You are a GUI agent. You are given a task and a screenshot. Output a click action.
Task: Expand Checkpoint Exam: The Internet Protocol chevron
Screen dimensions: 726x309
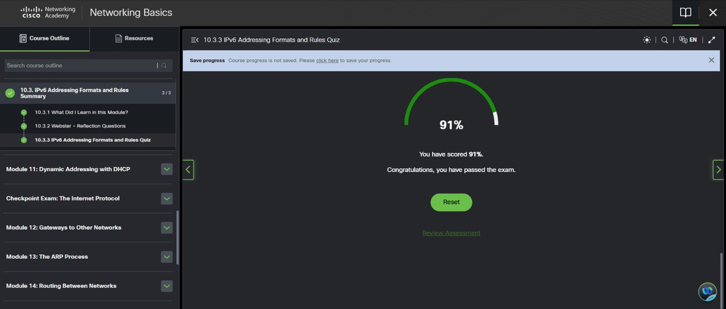[167, 198]
